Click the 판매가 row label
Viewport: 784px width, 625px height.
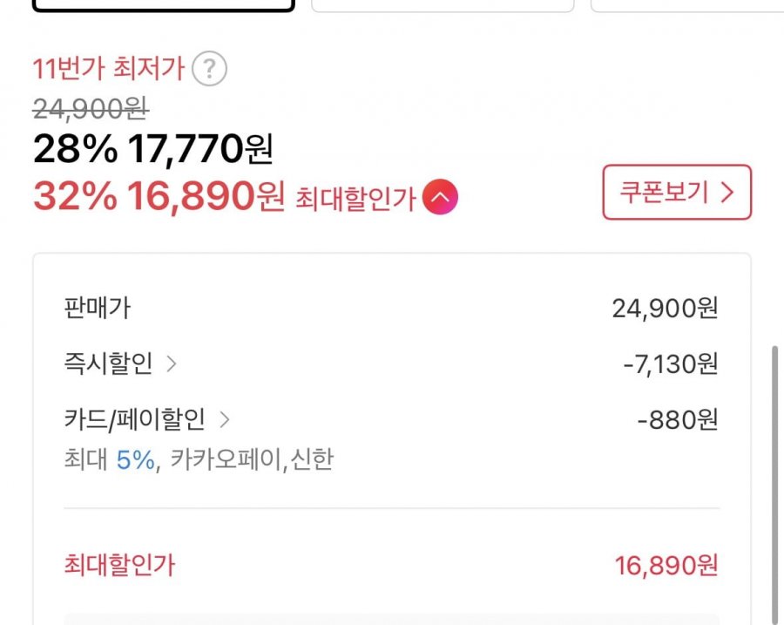98,308
